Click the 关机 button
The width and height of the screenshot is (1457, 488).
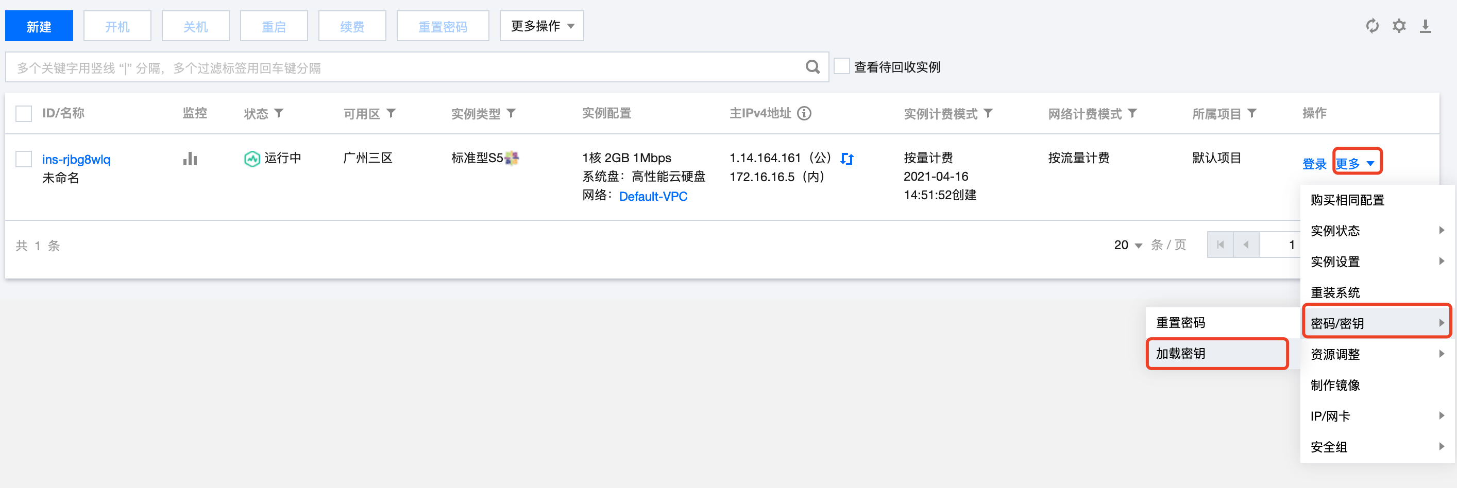pyautogui.click(x=196, y=26)
